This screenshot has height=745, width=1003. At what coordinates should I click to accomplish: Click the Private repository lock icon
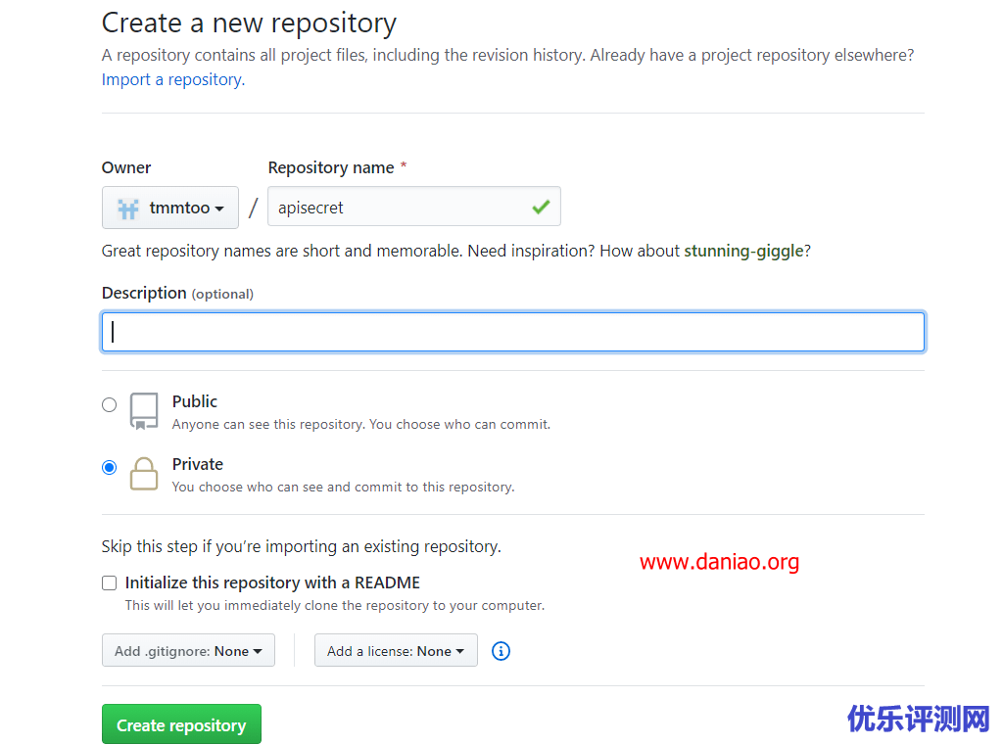(x=144, y=474)
